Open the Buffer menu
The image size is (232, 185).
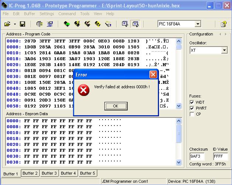pyautogui.click(x=30, y=14)
